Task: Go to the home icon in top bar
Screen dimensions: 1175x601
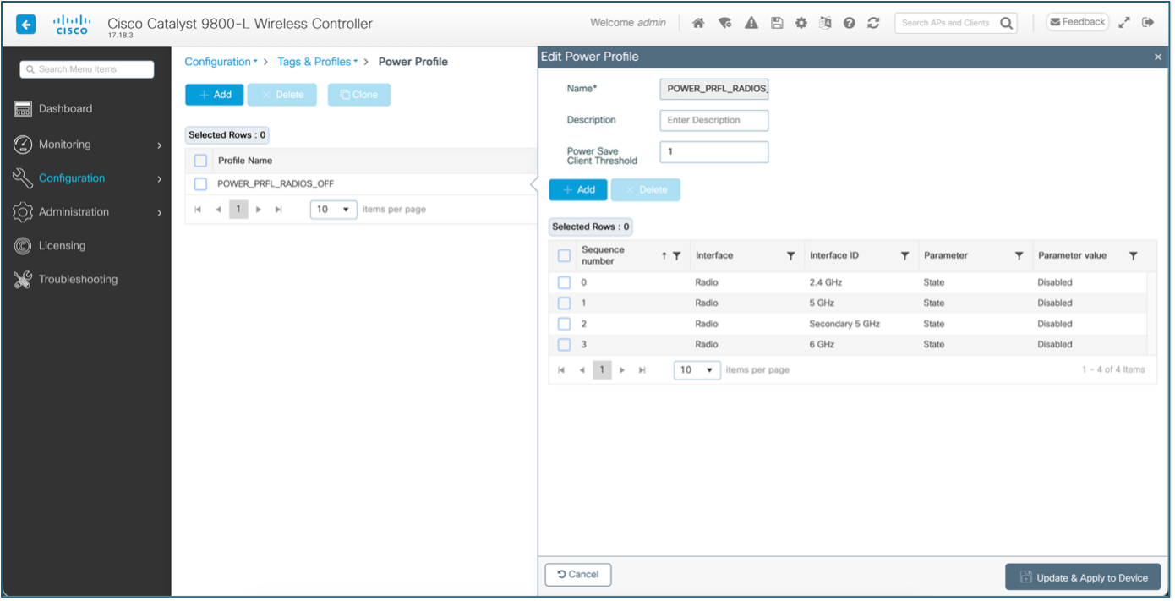Action: [x=698, y=24]
